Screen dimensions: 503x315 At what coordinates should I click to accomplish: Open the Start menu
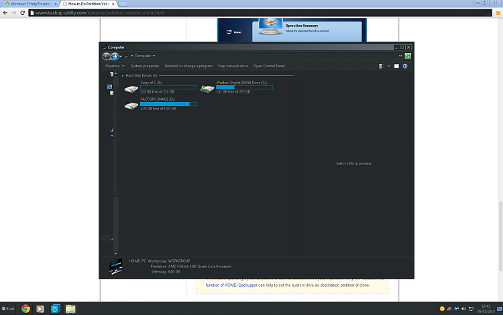coord(8,308)
